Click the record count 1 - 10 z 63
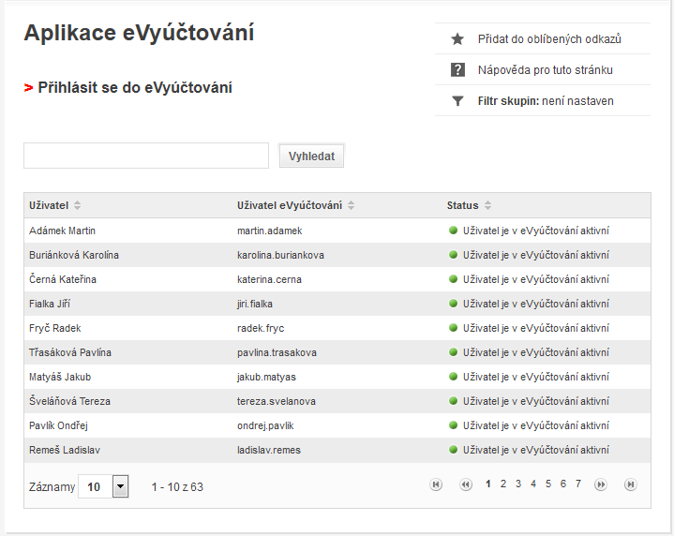 [177, 487]
